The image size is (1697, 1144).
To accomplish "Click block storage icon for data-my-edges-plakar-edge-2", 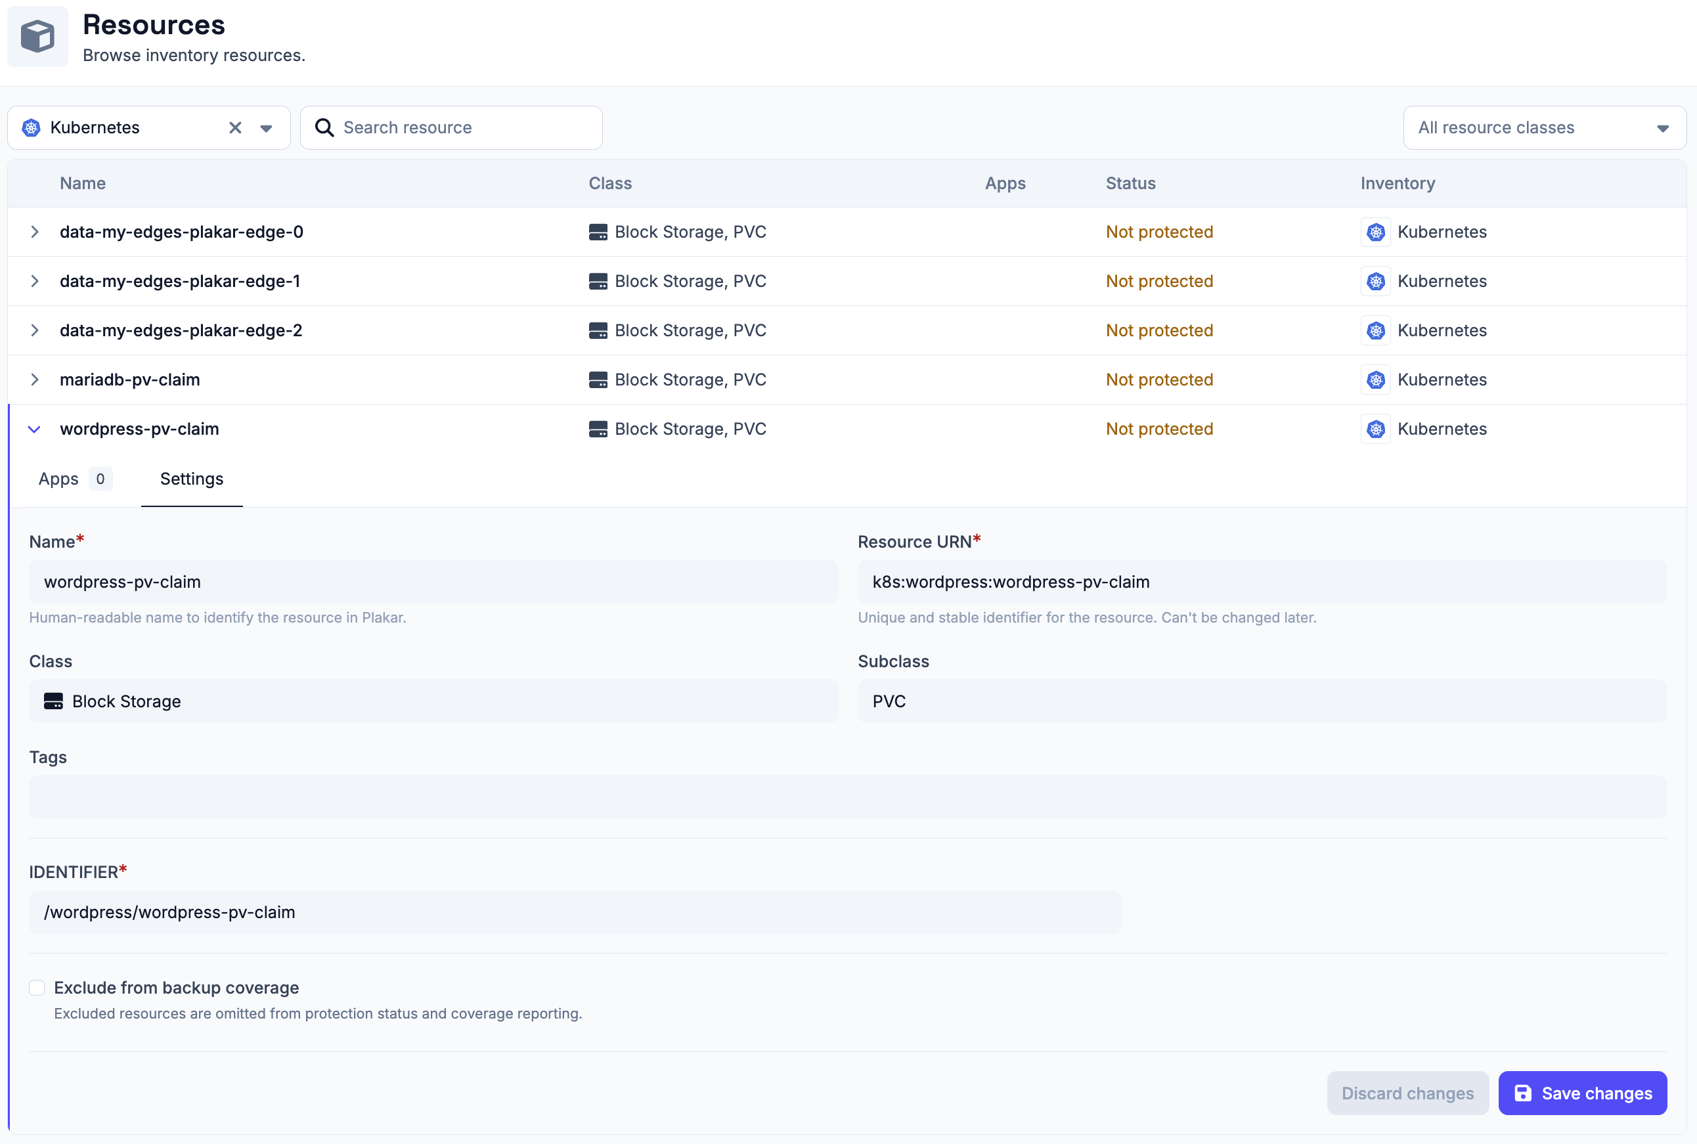I will (598, 330).
